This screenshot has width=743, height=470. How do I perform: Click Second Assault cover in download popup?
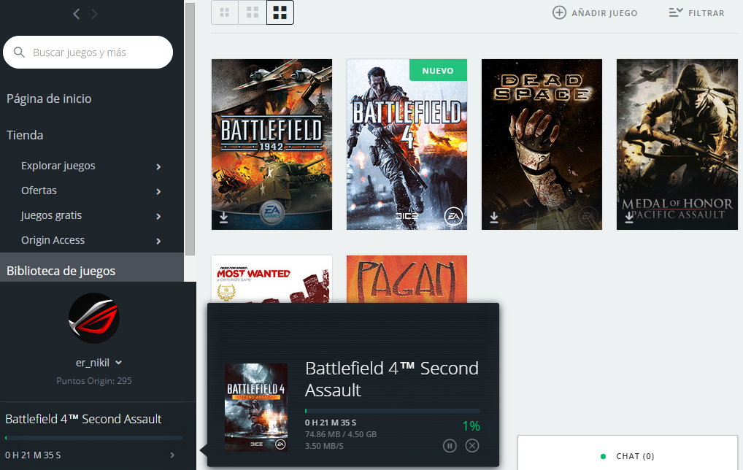[x=256, y=407]
